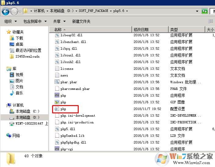This screenshot has height=167, width=215.
Task: Open the 组织 menu
Action: 10,21
